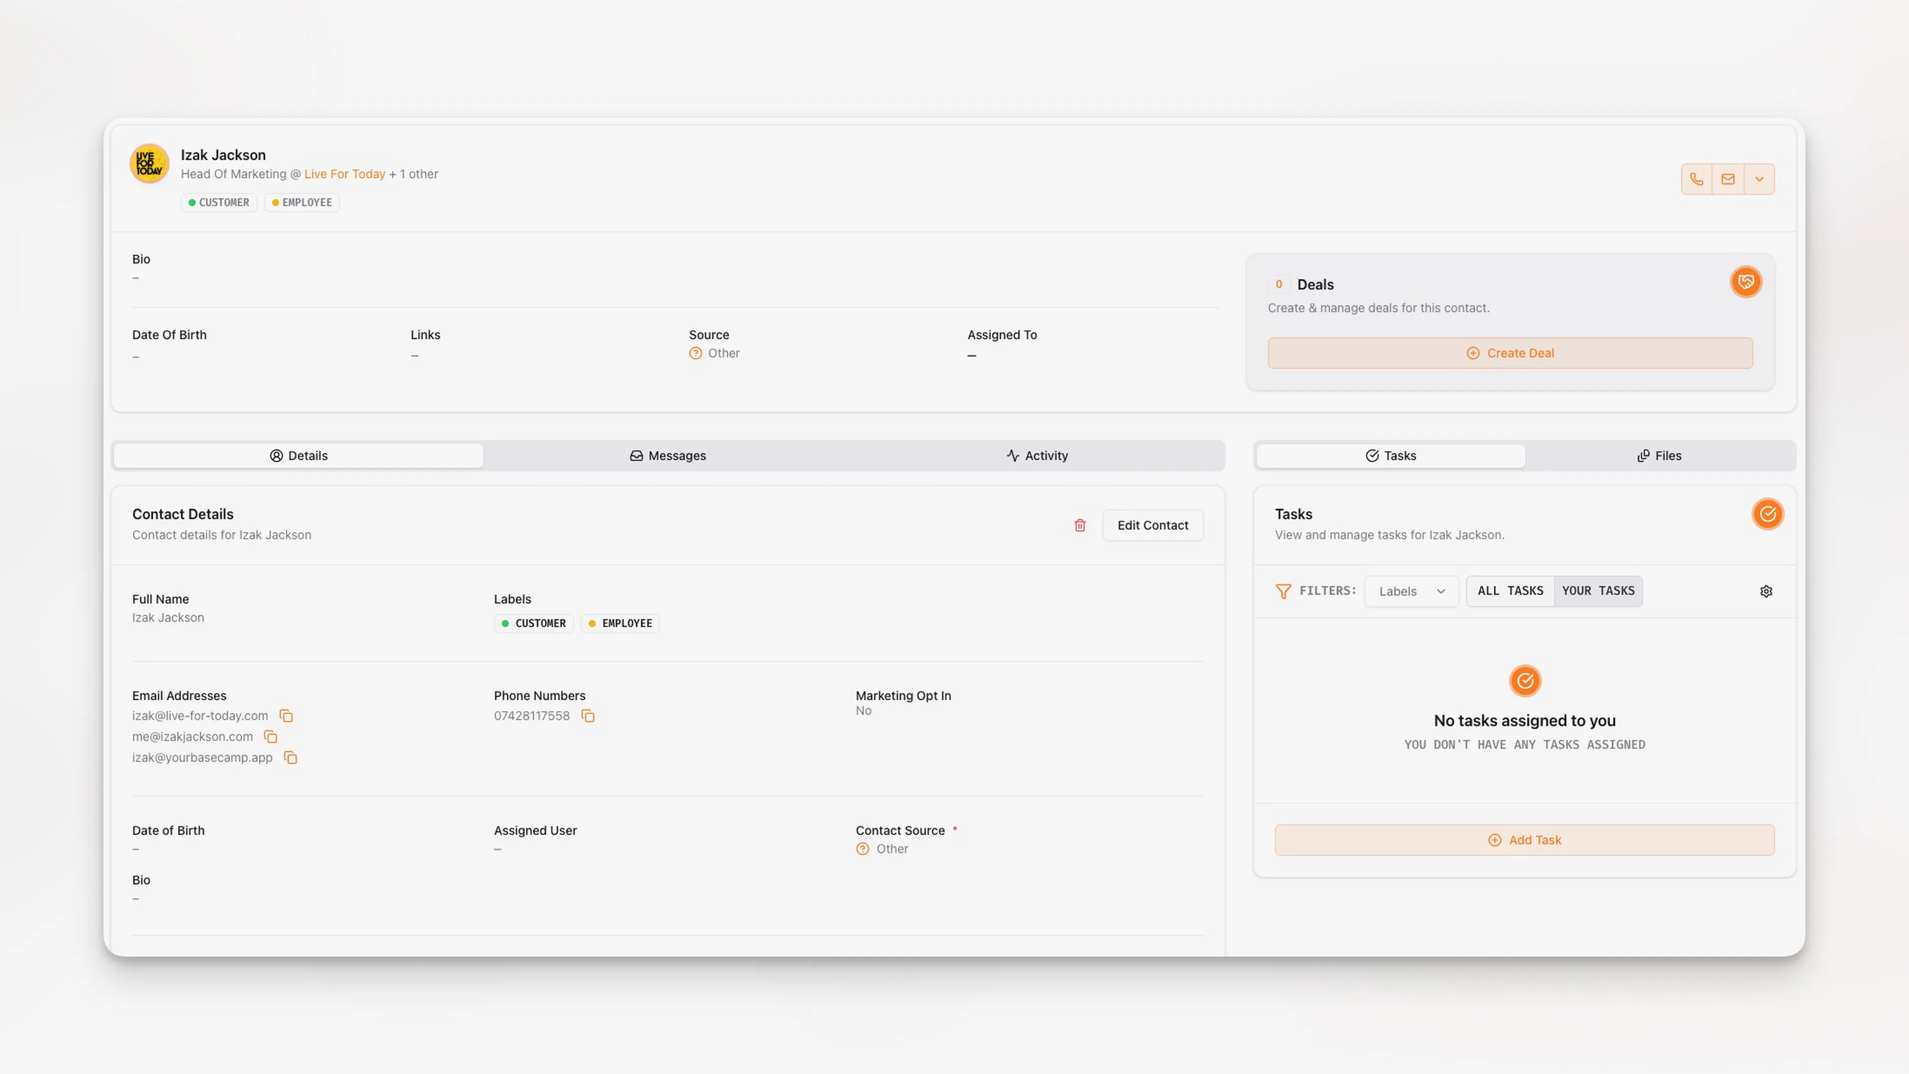
Task: Copy the me@izakjackson.com email address
Action: pyautogui.click(x=270, y=736)
